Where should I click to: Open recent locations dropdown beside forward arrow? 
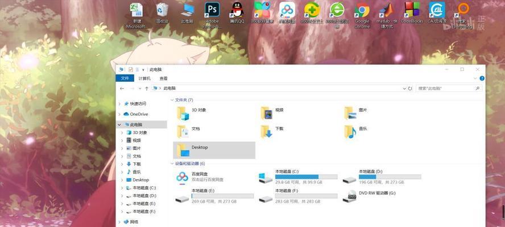click(140, 88)
